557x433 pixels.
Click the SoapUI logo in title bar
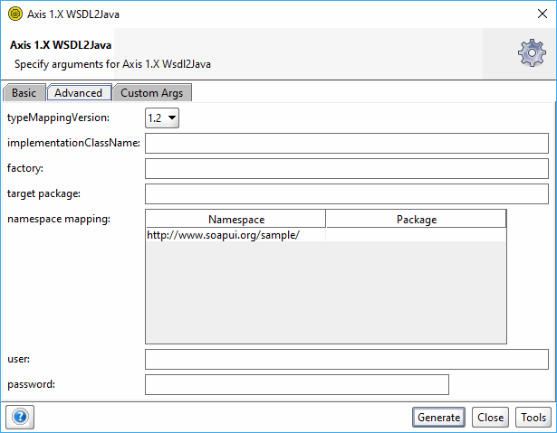click(x=15, y=14)
